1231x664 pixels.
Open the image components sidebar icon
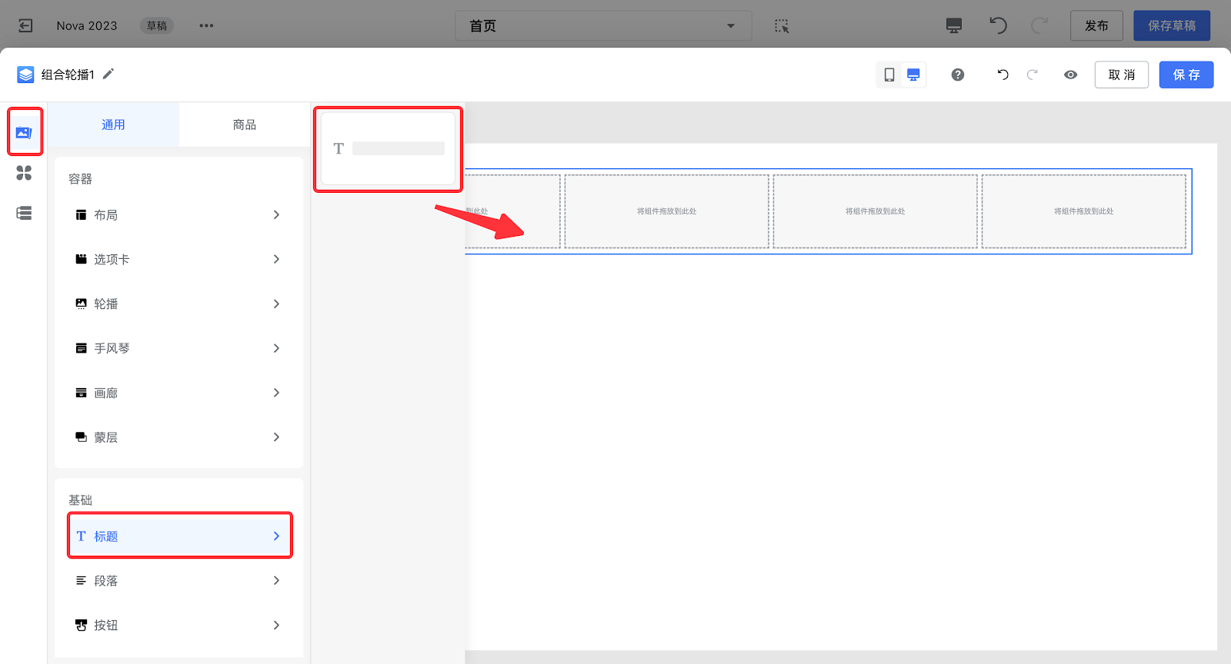(24, 132)
